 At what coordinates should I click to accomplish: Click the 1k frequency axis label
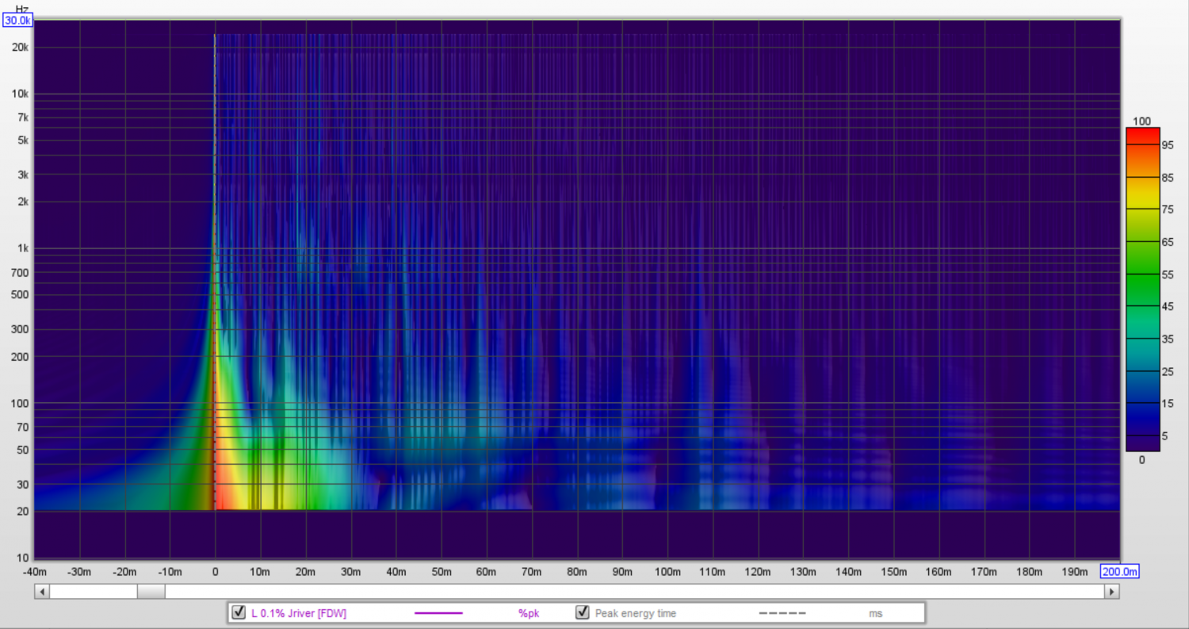coord(23,248)
